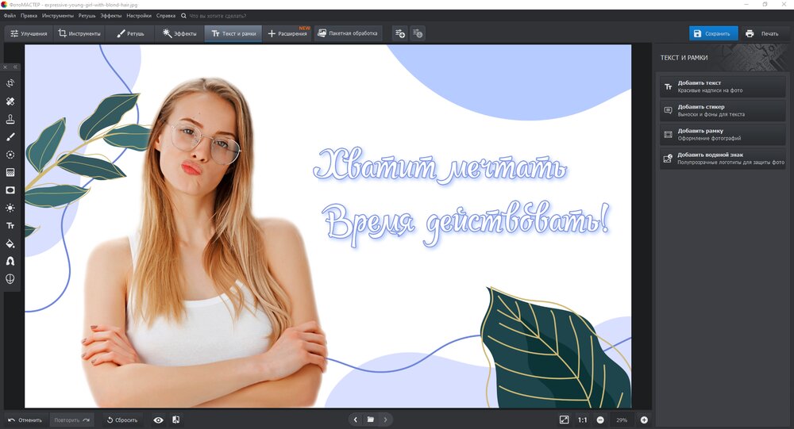Open the Справка menu
The image size is (794, 429).
(166, 16)
